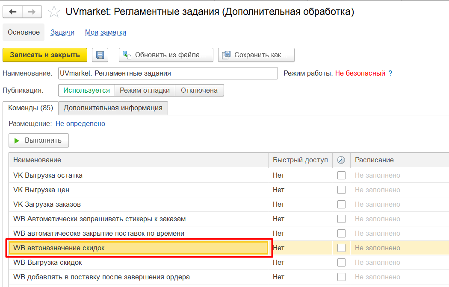Click Не заполнено schedule for VK Загрузка заказов
This screenshot has width=449, height=287.
[378, 205]
